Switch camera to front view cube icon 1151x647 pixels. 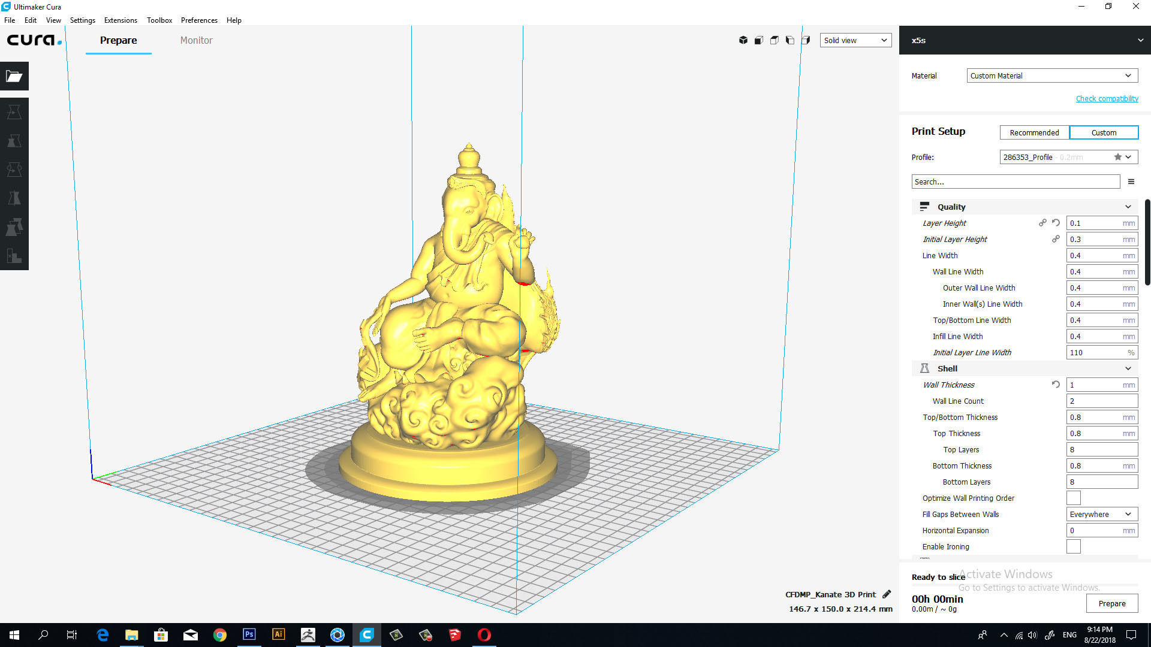759,40
